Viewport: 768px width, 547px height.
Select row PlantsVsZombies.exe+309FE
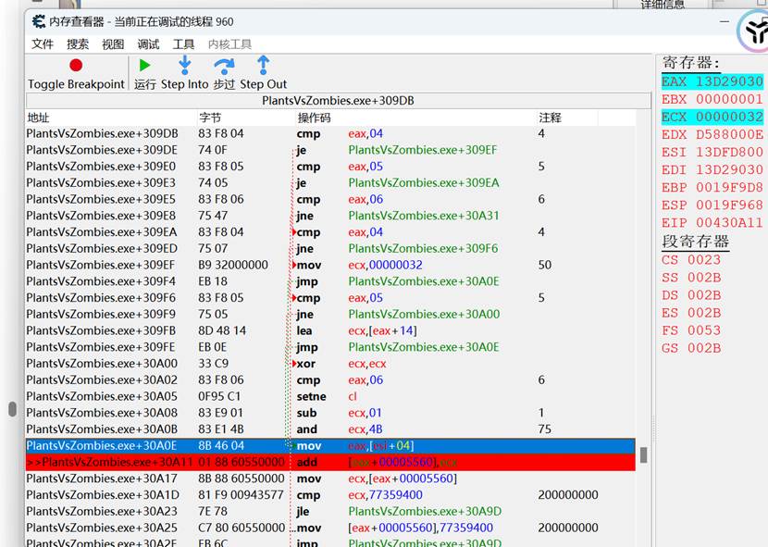(x=330, y=347)
